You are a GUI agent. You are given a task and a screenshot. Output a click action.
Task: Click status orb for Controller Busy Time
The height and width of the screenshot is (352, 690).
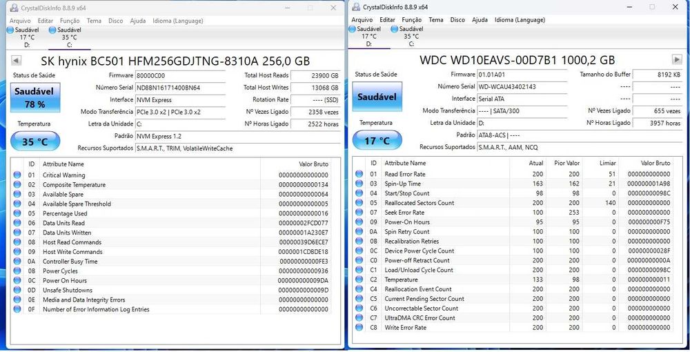click(x=17, y=262)
